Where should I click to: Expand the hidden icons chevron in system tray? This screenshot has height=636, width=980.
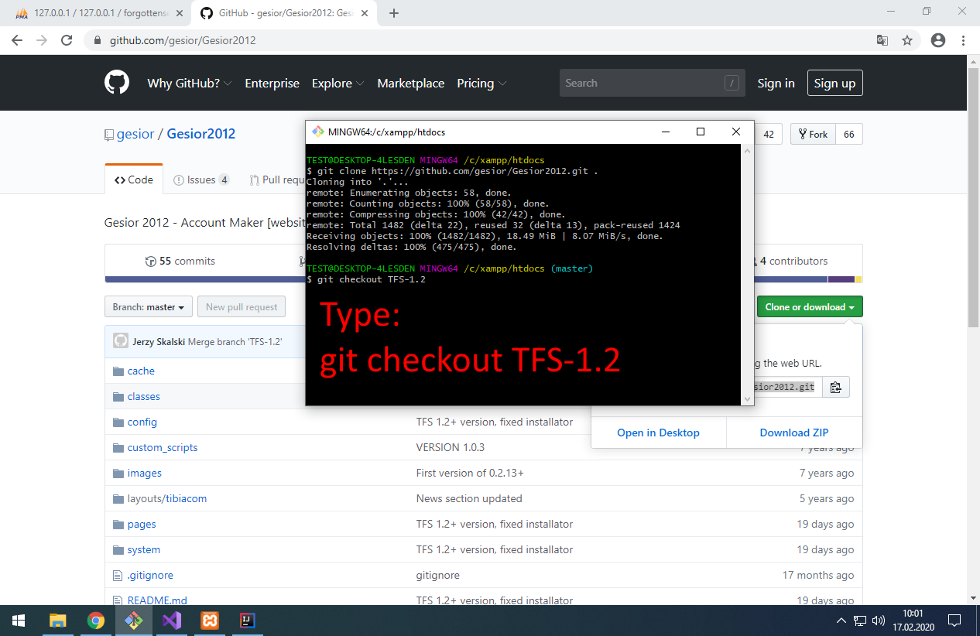tap(841, 621)
